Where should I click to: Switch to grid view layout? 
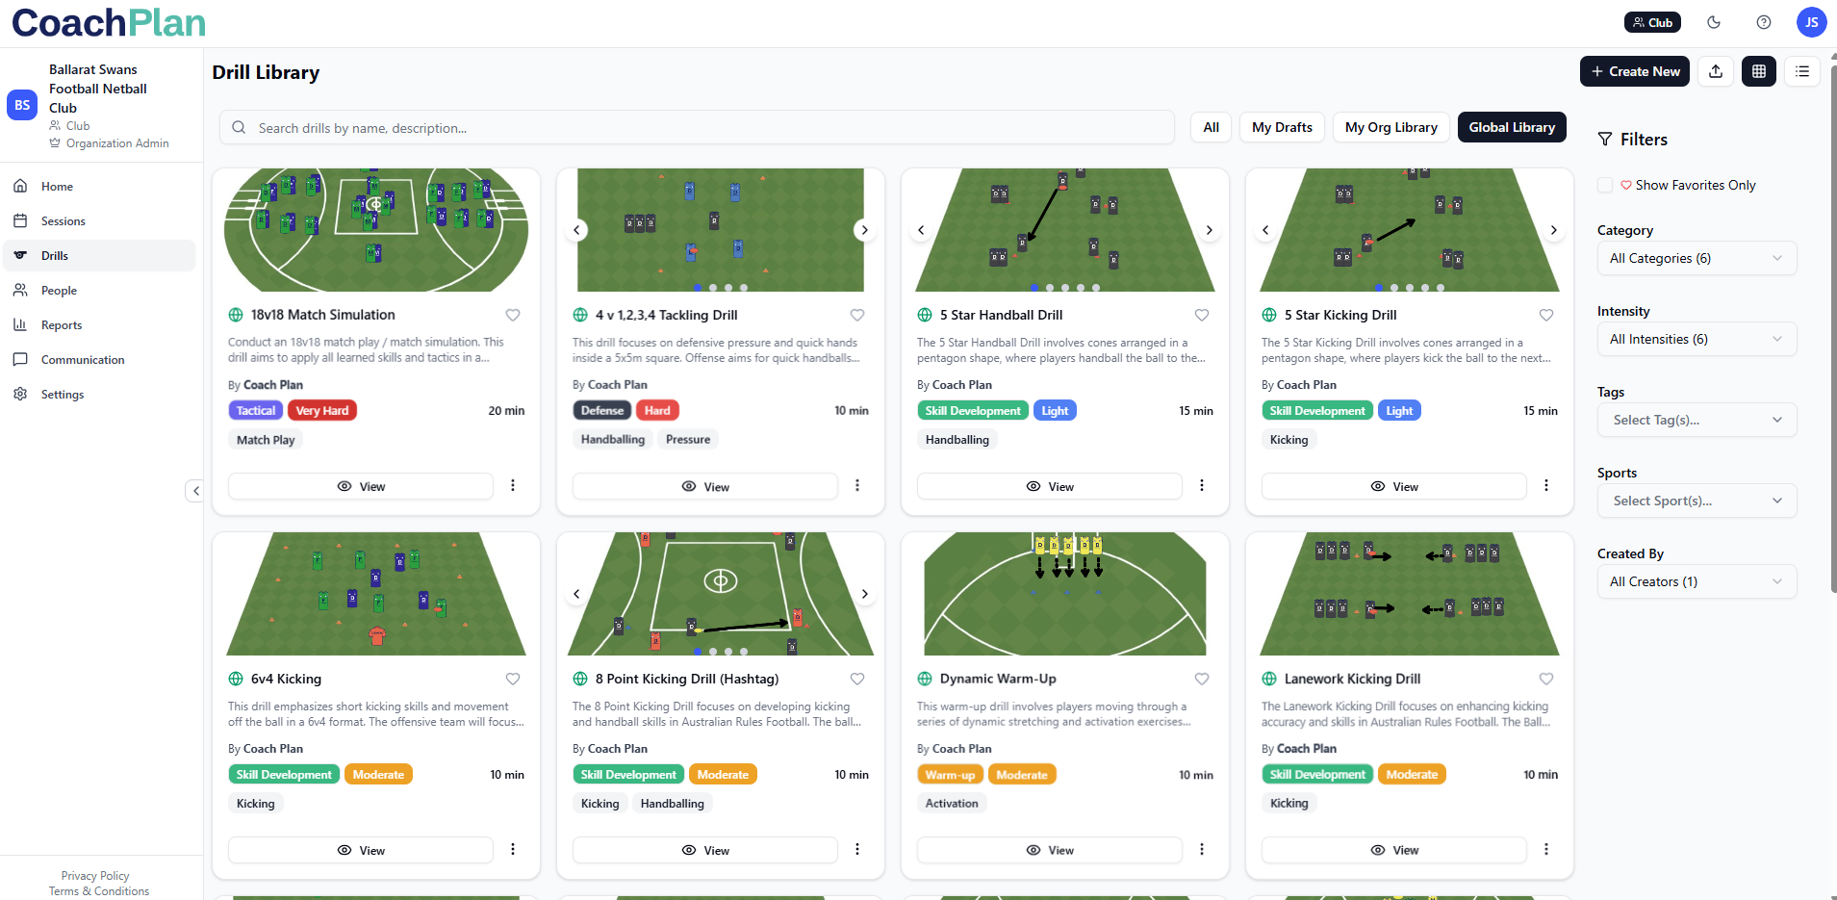[x=1759, y=71]
